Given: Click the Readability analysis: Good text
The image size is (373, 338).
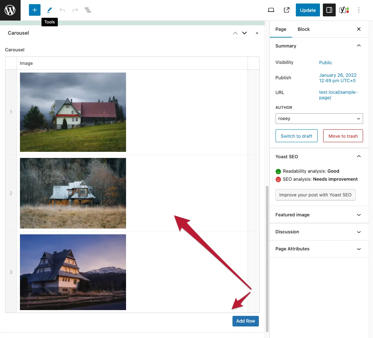Looking at the screenshot, I should pos(311,171).
